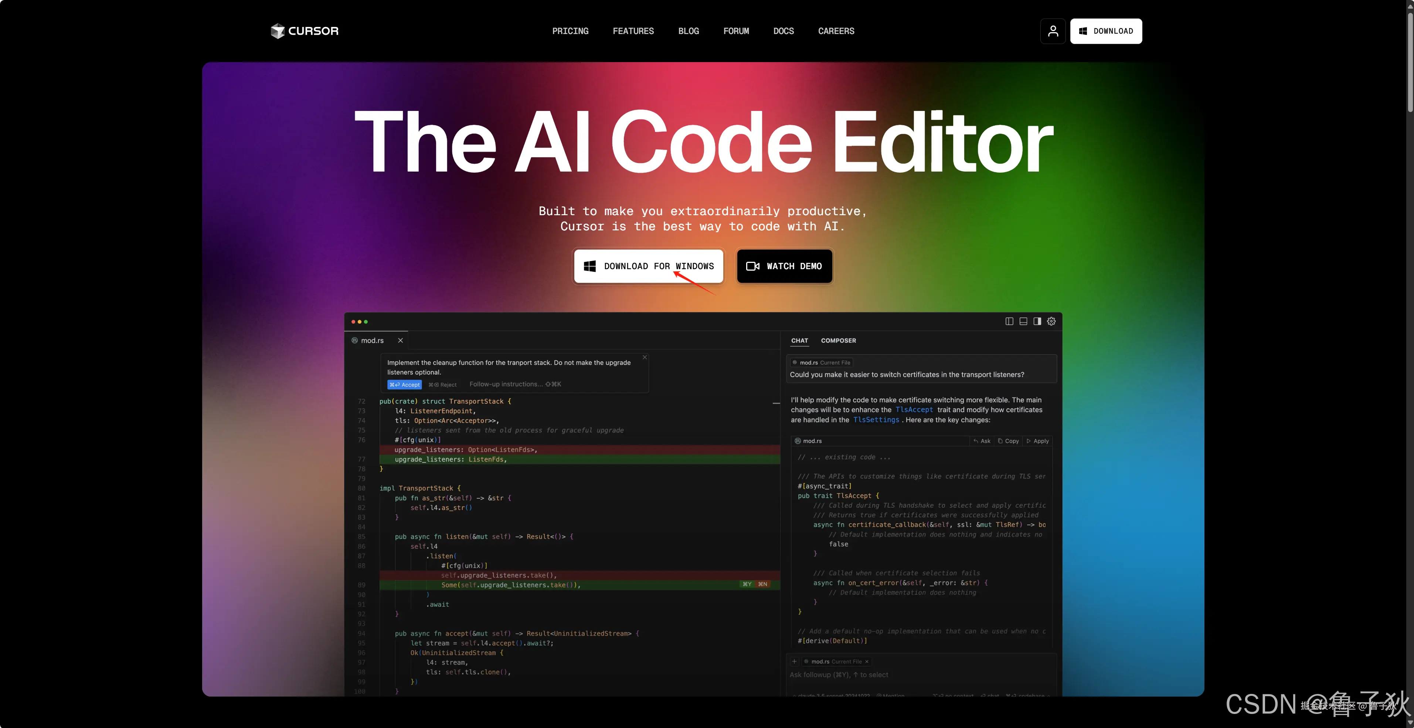The image size is (1414, 728).
Task: Click Apply on the mod.rs code block
Action: click(1037, 441)
